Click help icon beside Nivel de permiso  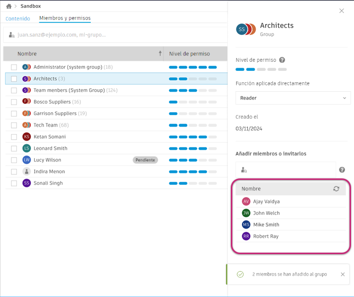point(282,60)
